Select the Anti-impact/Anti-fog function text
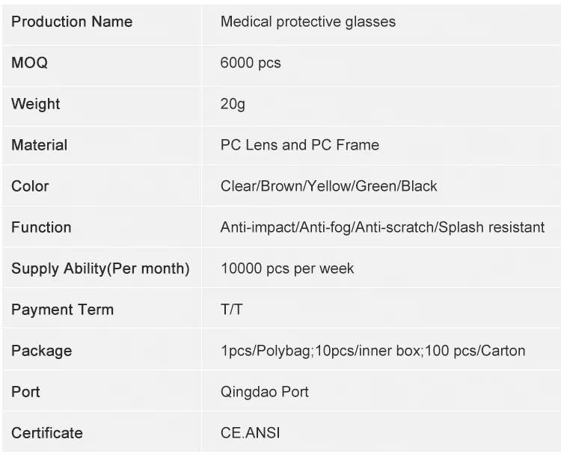 coord(382,227)
